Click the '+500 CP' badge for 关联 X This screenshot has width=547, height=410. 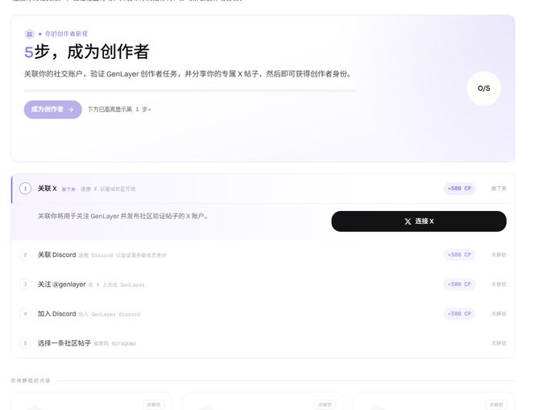[x=459, y=188]
